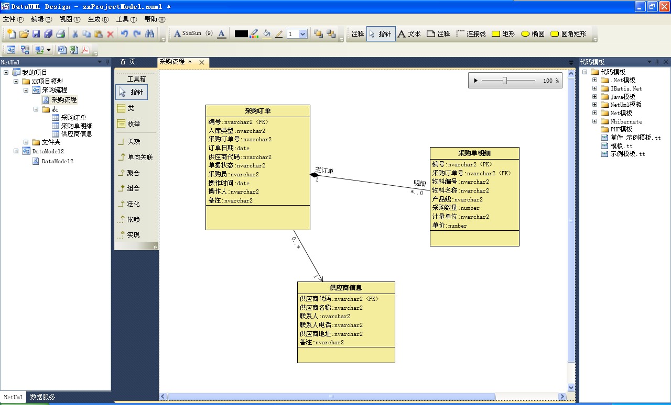This screenshot has width=671, height=405.
Task: Click the Open folder toolbar icon
Action: (x=24, y=34)
